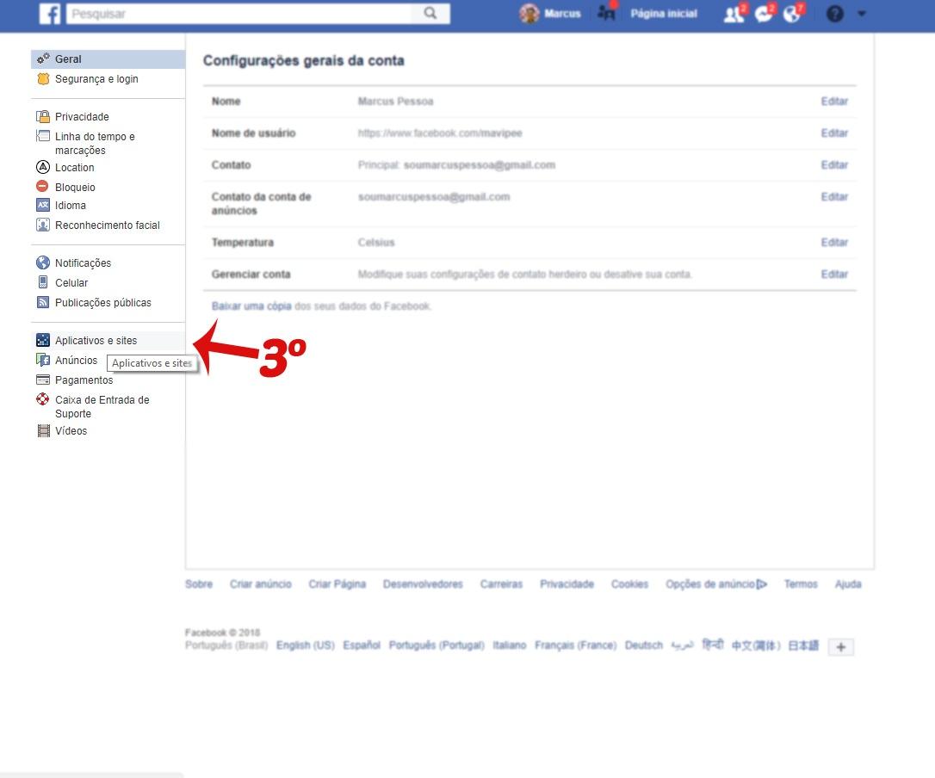Viewport: 935px width, 778px height.
Task: Click Editar in the Contato row
Action: click(834, 164)
